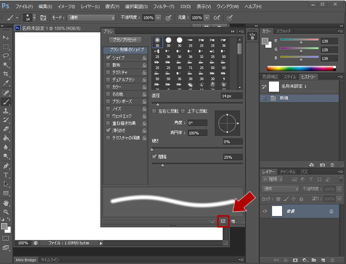Select the Pen tool
The width and height of the screenshot is (346, 264).
coord(6,166)
